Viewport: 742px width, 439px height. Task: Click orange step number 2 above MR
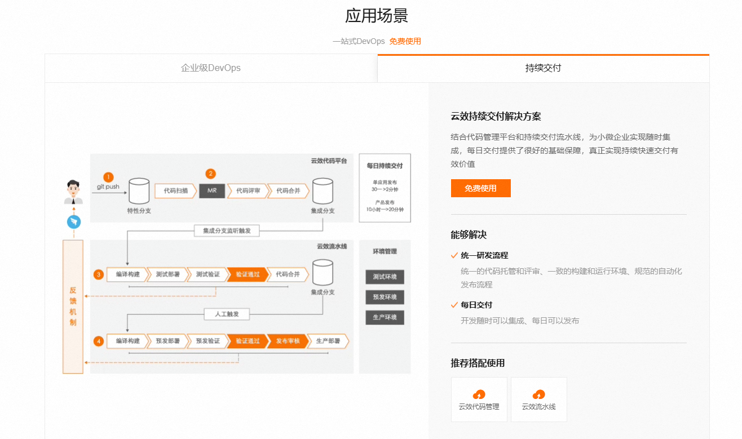click(211, 174)
